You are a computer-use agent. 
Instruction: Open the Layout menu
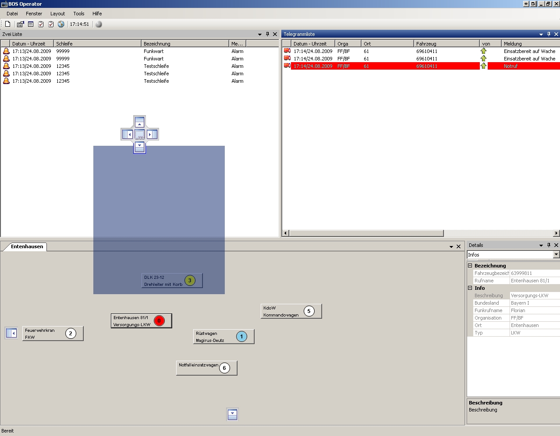click(x=57, y=14)
